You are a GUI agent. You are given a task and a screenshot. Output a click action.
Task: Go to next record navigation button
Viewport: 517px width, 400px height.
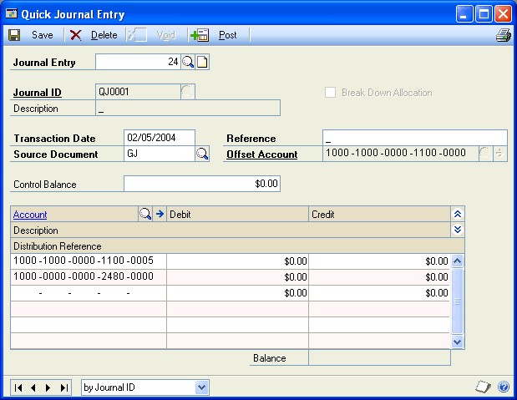click(48, 387)
